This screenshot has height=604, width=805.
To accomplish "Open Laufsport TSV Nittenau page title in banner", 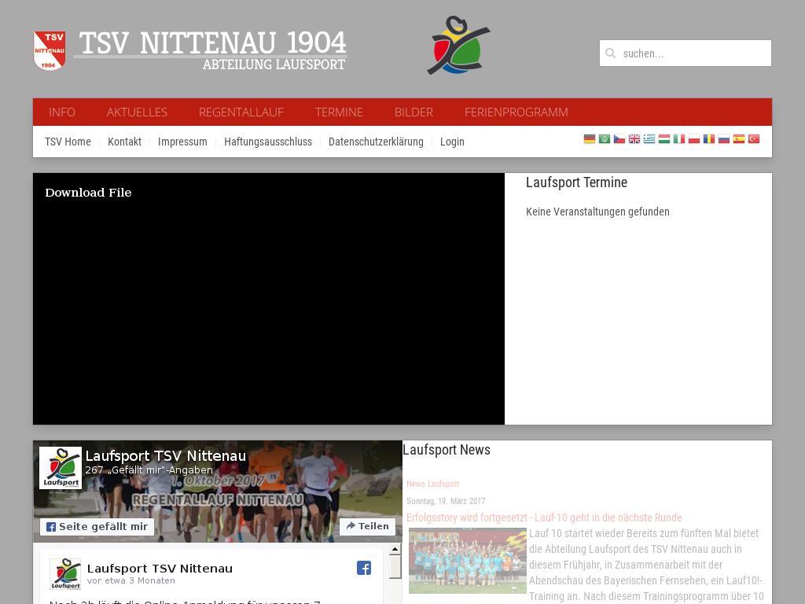I will coord(165,456).
